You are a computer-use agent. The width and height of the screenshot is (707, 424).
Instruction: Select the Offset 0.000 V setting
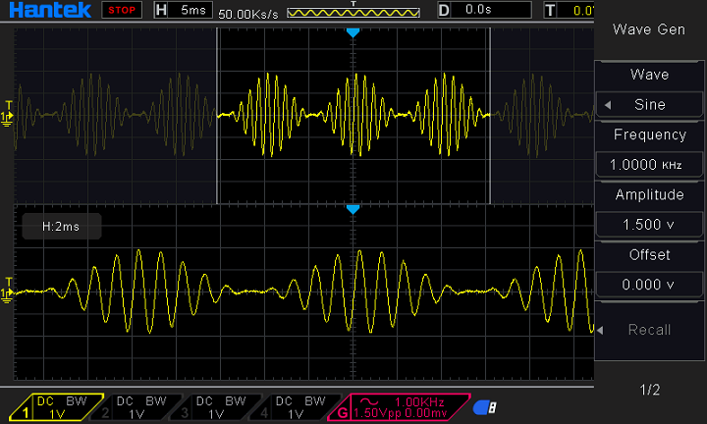(648, 284)
